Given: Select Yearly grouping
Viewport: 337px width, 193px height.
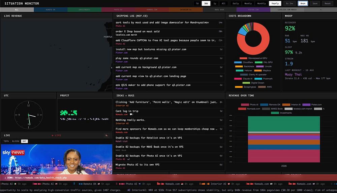Looking at the screenshot, I should coord(275,3).
